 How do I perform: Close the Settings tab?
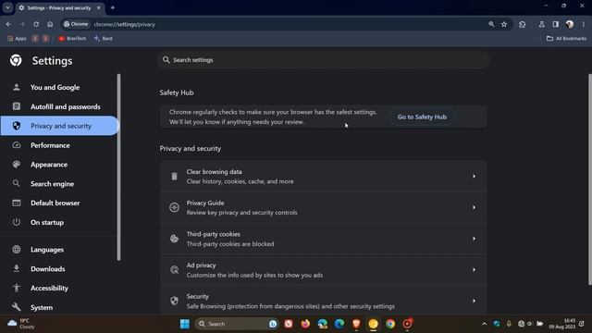tap(99, 8)
